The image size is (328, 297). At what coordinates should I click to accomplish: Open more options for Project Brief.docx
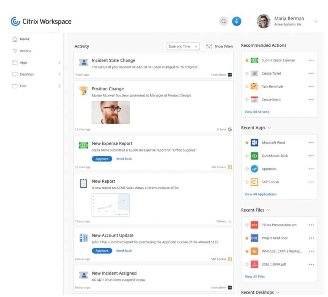pos(311,238)
